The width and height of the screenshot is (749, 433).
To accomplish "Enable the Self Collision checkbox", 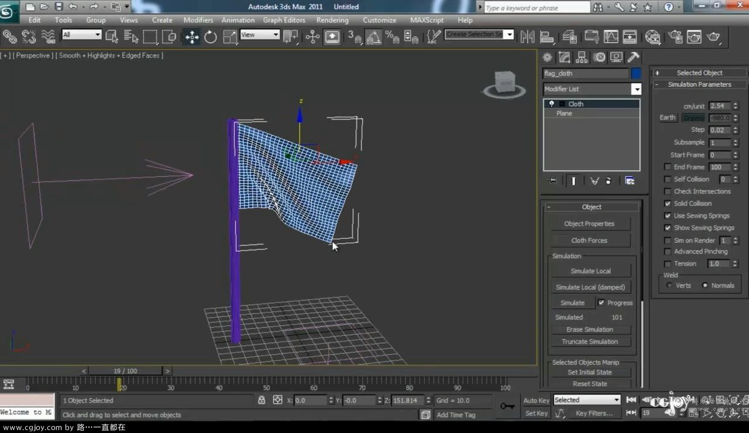I will click(x=668, y=179).
